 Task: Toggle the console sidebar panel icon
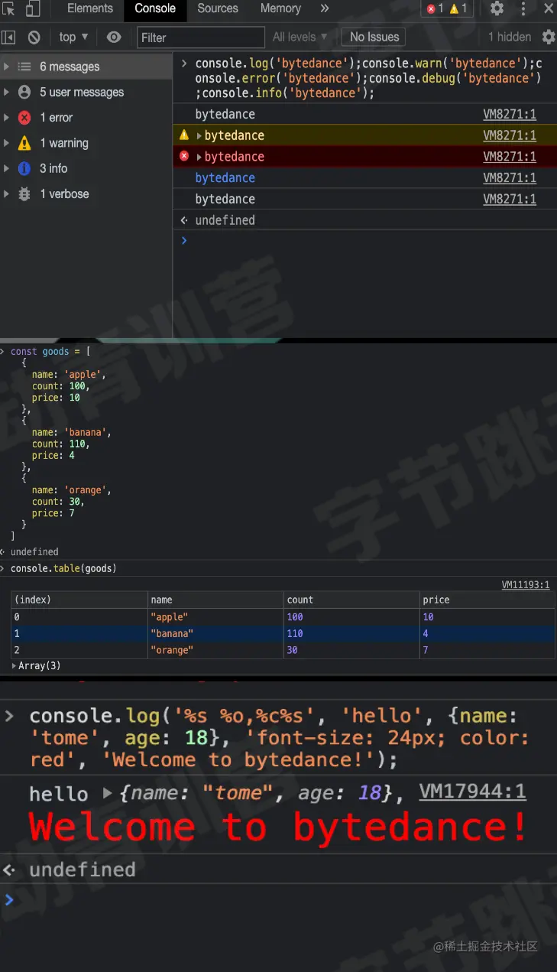8,37
